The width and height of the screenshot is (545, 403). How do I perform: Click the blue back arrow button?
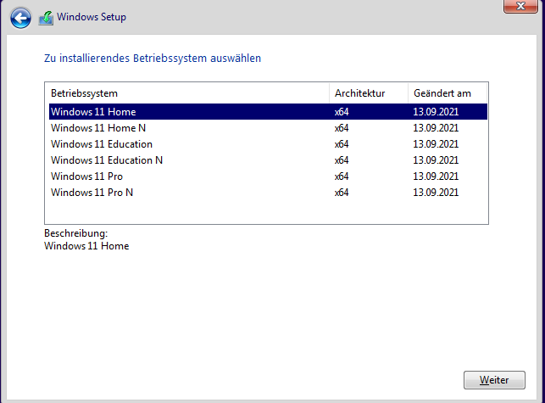tap(20, 17)
